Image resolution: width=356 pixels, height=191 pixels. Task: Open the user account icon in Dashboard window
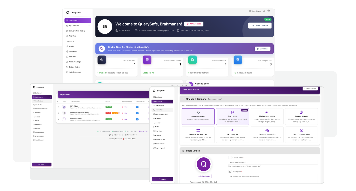269,11
